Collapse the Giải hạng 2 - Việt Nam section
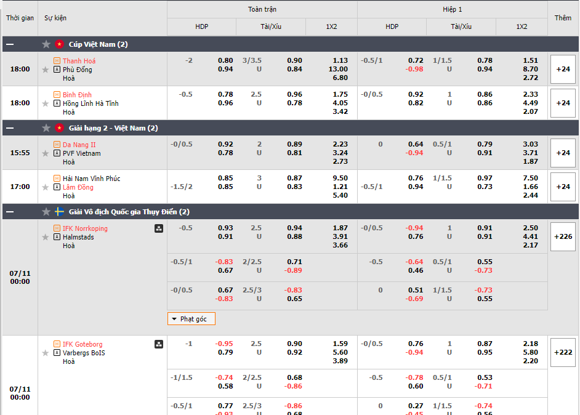 point(10,128)
